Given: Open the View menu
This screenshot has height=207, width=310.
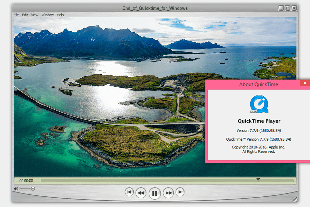Looking at the screenshot, I should pos(35,15).
